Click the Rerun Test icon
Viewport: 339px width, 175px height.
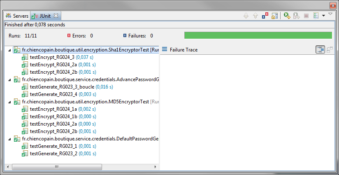pos(287,16)
